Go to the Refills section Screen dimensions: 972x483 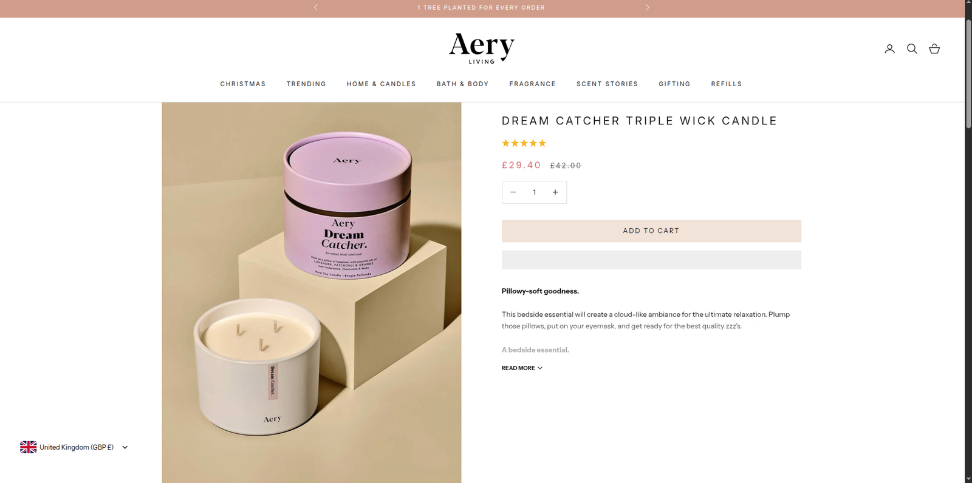pyautogui.click(x=727, y=84)
